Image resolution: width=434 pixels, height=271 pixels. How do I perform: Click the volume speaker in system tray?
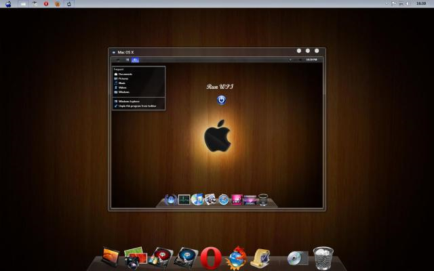tap(408, 3)
